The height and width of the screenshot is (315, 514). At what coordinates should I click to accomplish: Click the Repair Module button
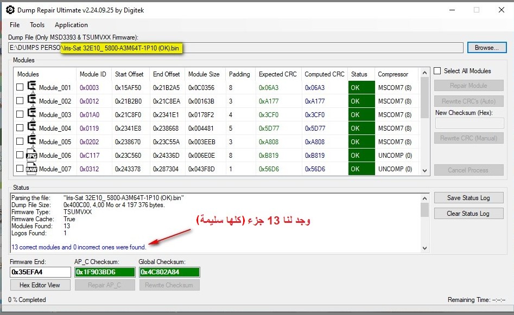(469, 86)
